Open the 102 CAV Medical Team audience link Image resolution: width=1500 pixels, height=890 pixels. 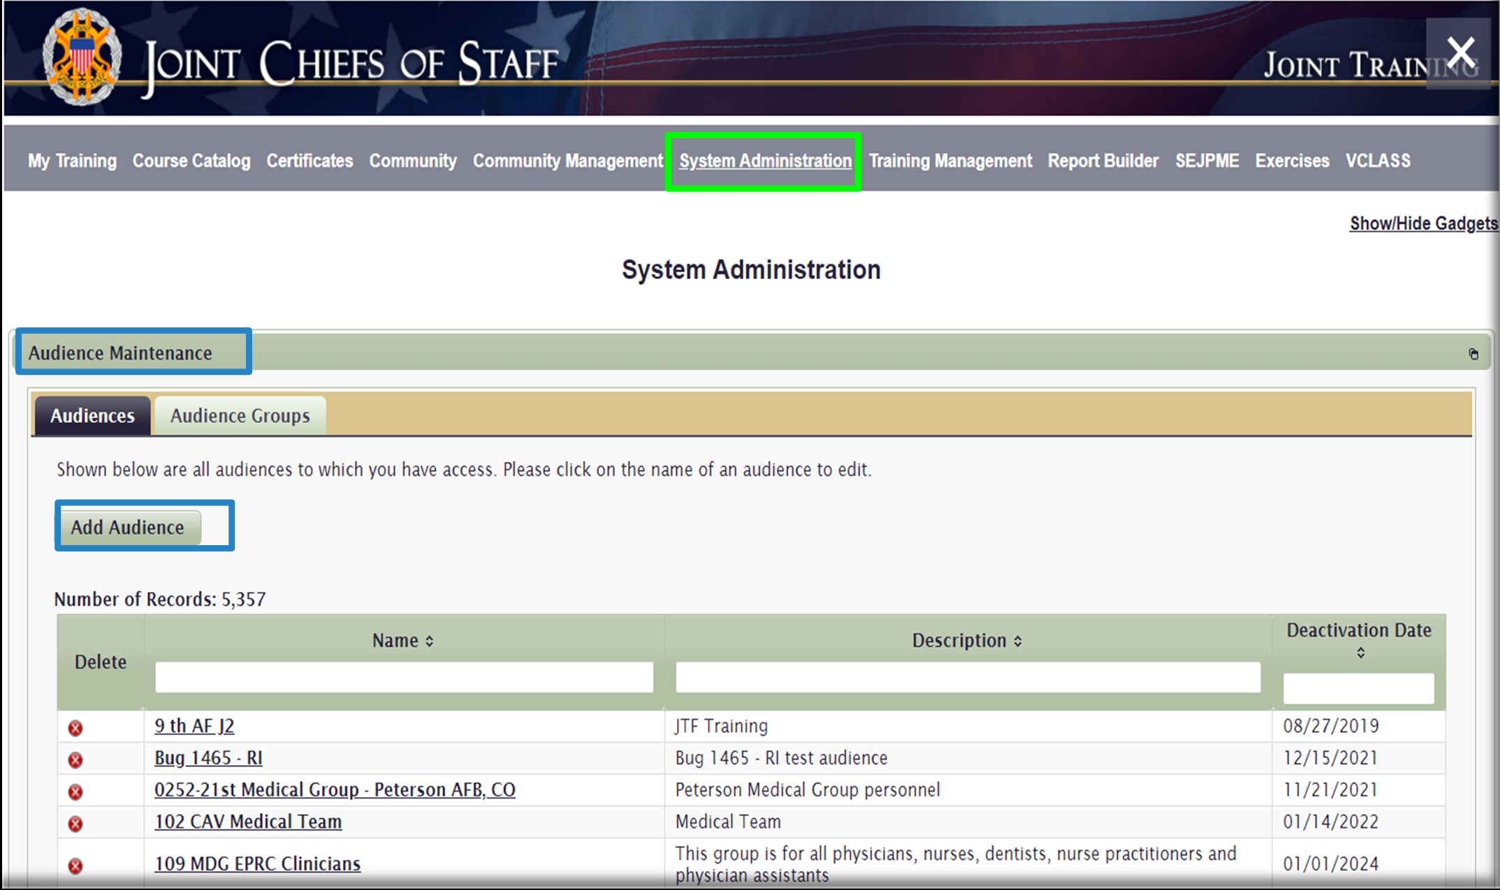(248, 822)
